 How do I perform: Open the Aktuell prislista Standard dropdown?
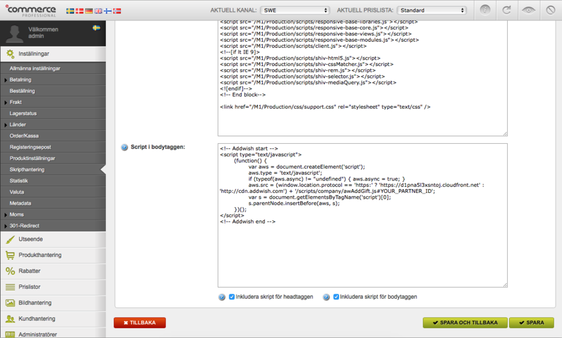pyautogui.click(x=431, y=10)
